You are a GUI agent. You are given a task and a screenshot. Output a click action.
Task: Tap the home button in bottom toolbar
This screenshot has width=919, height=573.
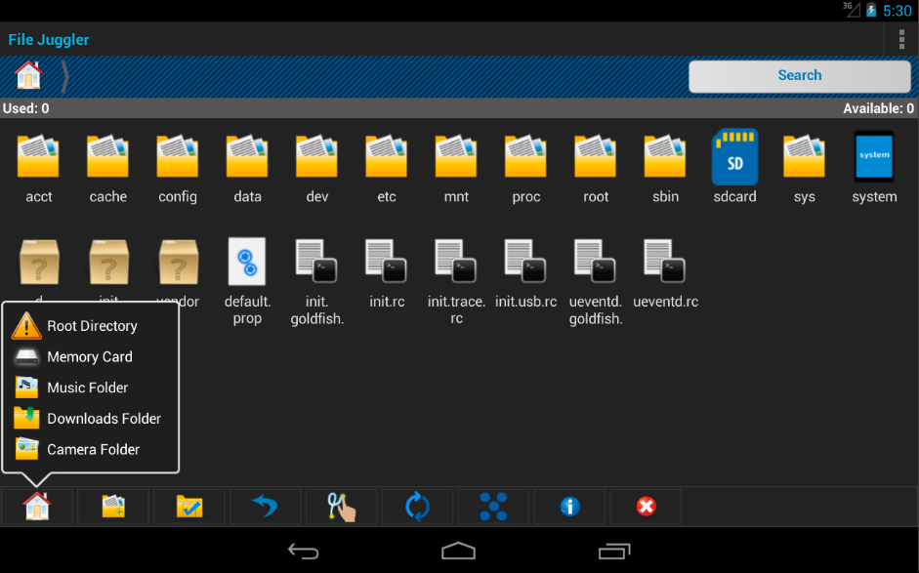point(37,507)
